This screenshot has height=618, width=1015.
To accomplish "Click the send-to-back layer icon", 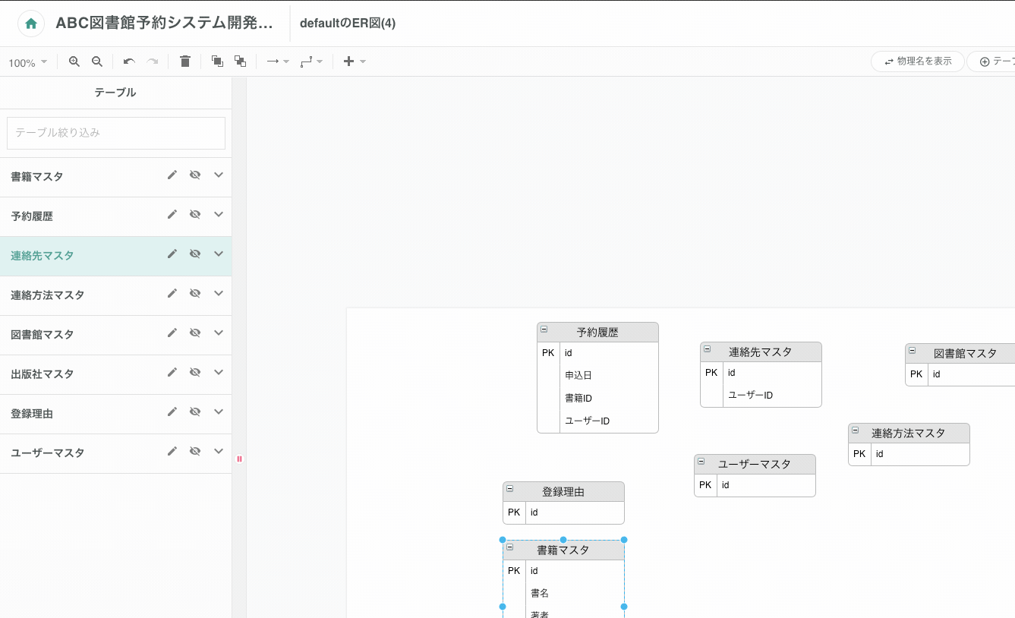I will [240, 61].
